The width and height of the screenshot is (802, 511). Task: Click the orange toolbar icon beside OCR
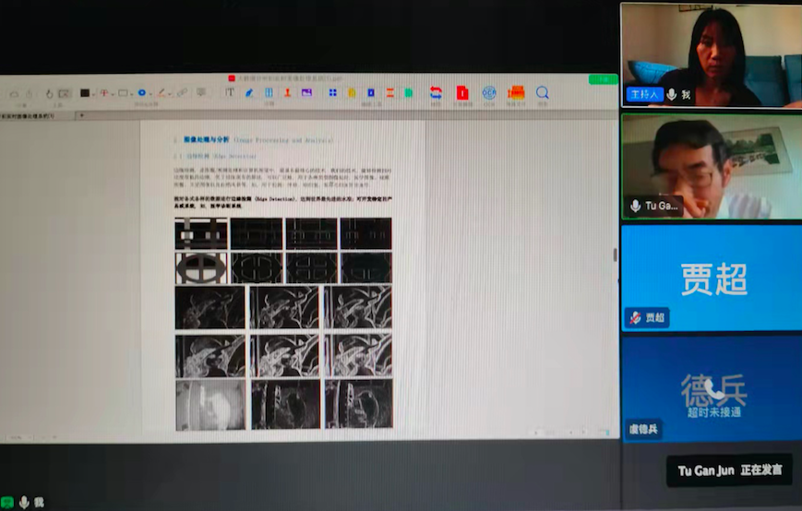[x=517, y=93]
